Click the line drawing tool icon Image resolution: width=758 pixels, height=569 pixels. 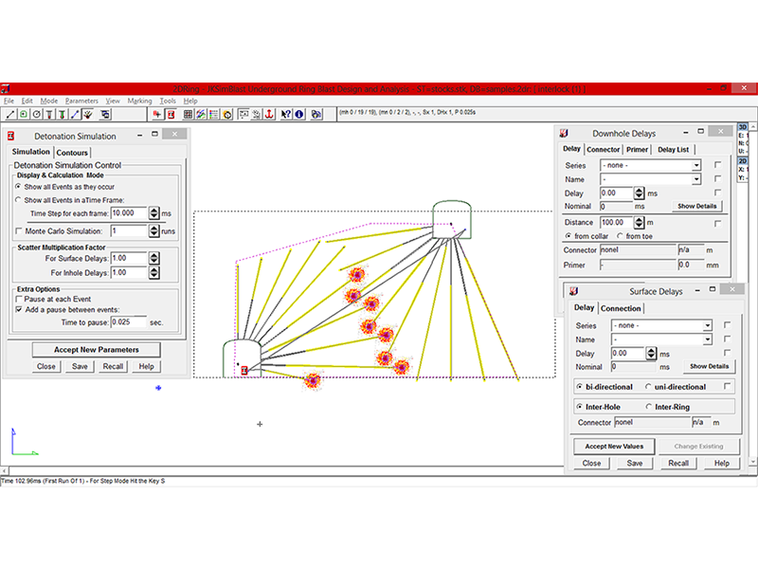pyautogui.click(x=10, y=114)
